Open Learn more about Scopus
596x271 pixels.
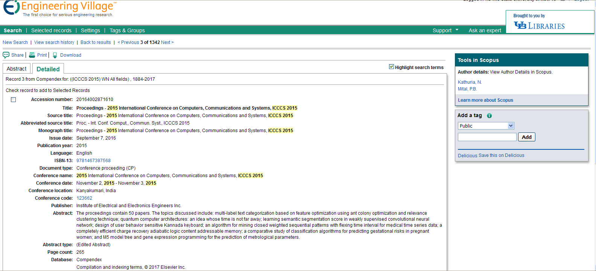tap(485, 100)
